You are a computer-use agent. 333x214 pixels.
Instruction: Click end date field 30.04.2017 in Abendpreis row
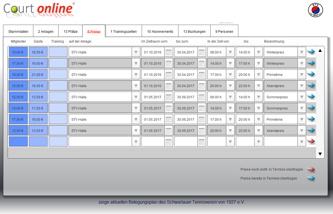[x=186, y=86]
